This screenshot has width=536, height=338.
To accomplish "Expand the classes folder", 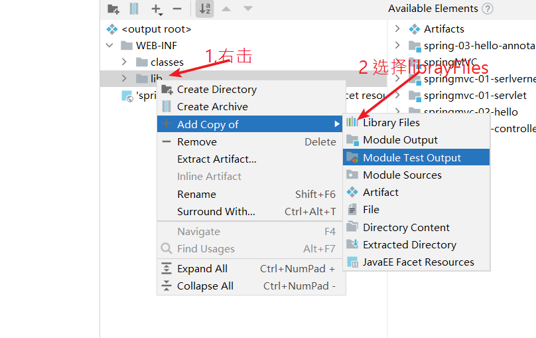I will tap(124, 62).
